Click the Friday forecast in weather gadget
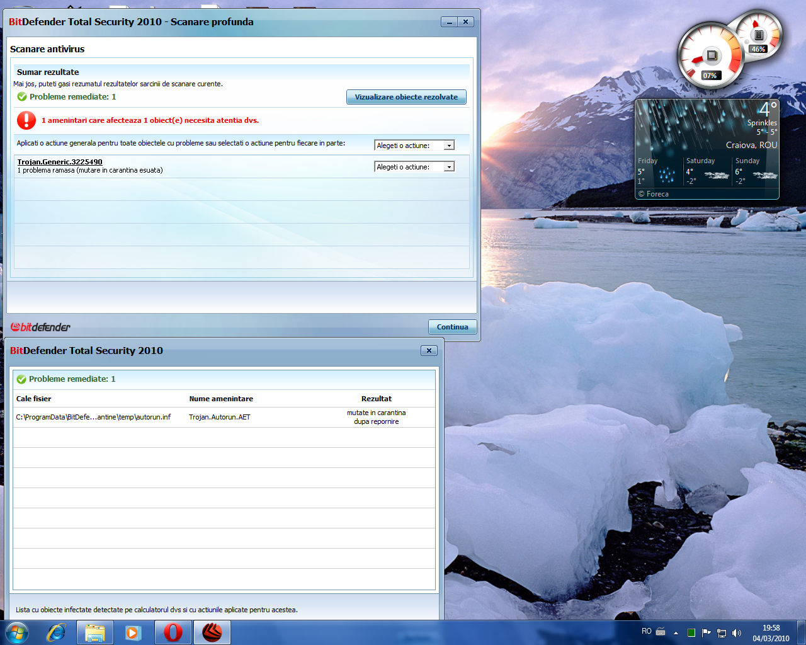806x645 pixels. pos(659,171)
